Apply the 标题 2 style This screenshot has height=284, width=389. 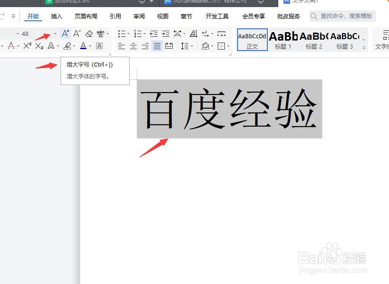click(x=314, y=40)
